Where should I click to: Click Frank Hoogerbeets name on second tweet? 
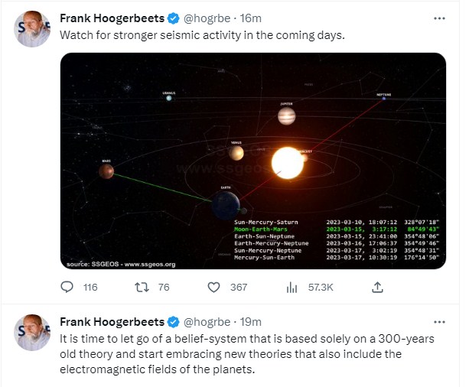pyautogui.click(x=112, y=322)
